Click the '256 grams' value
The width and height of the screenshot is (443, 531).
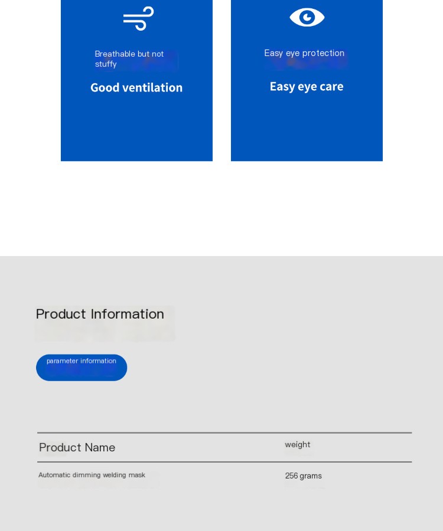(x=303, y=476)
